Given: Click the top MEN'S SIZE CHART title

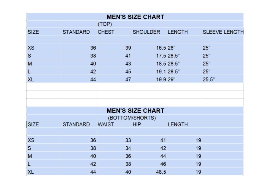Looking at the screenshot, I should pyautogui.click(x=135, y=17).
